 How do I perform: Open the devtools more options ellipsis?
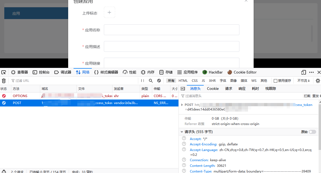[311, 72]
